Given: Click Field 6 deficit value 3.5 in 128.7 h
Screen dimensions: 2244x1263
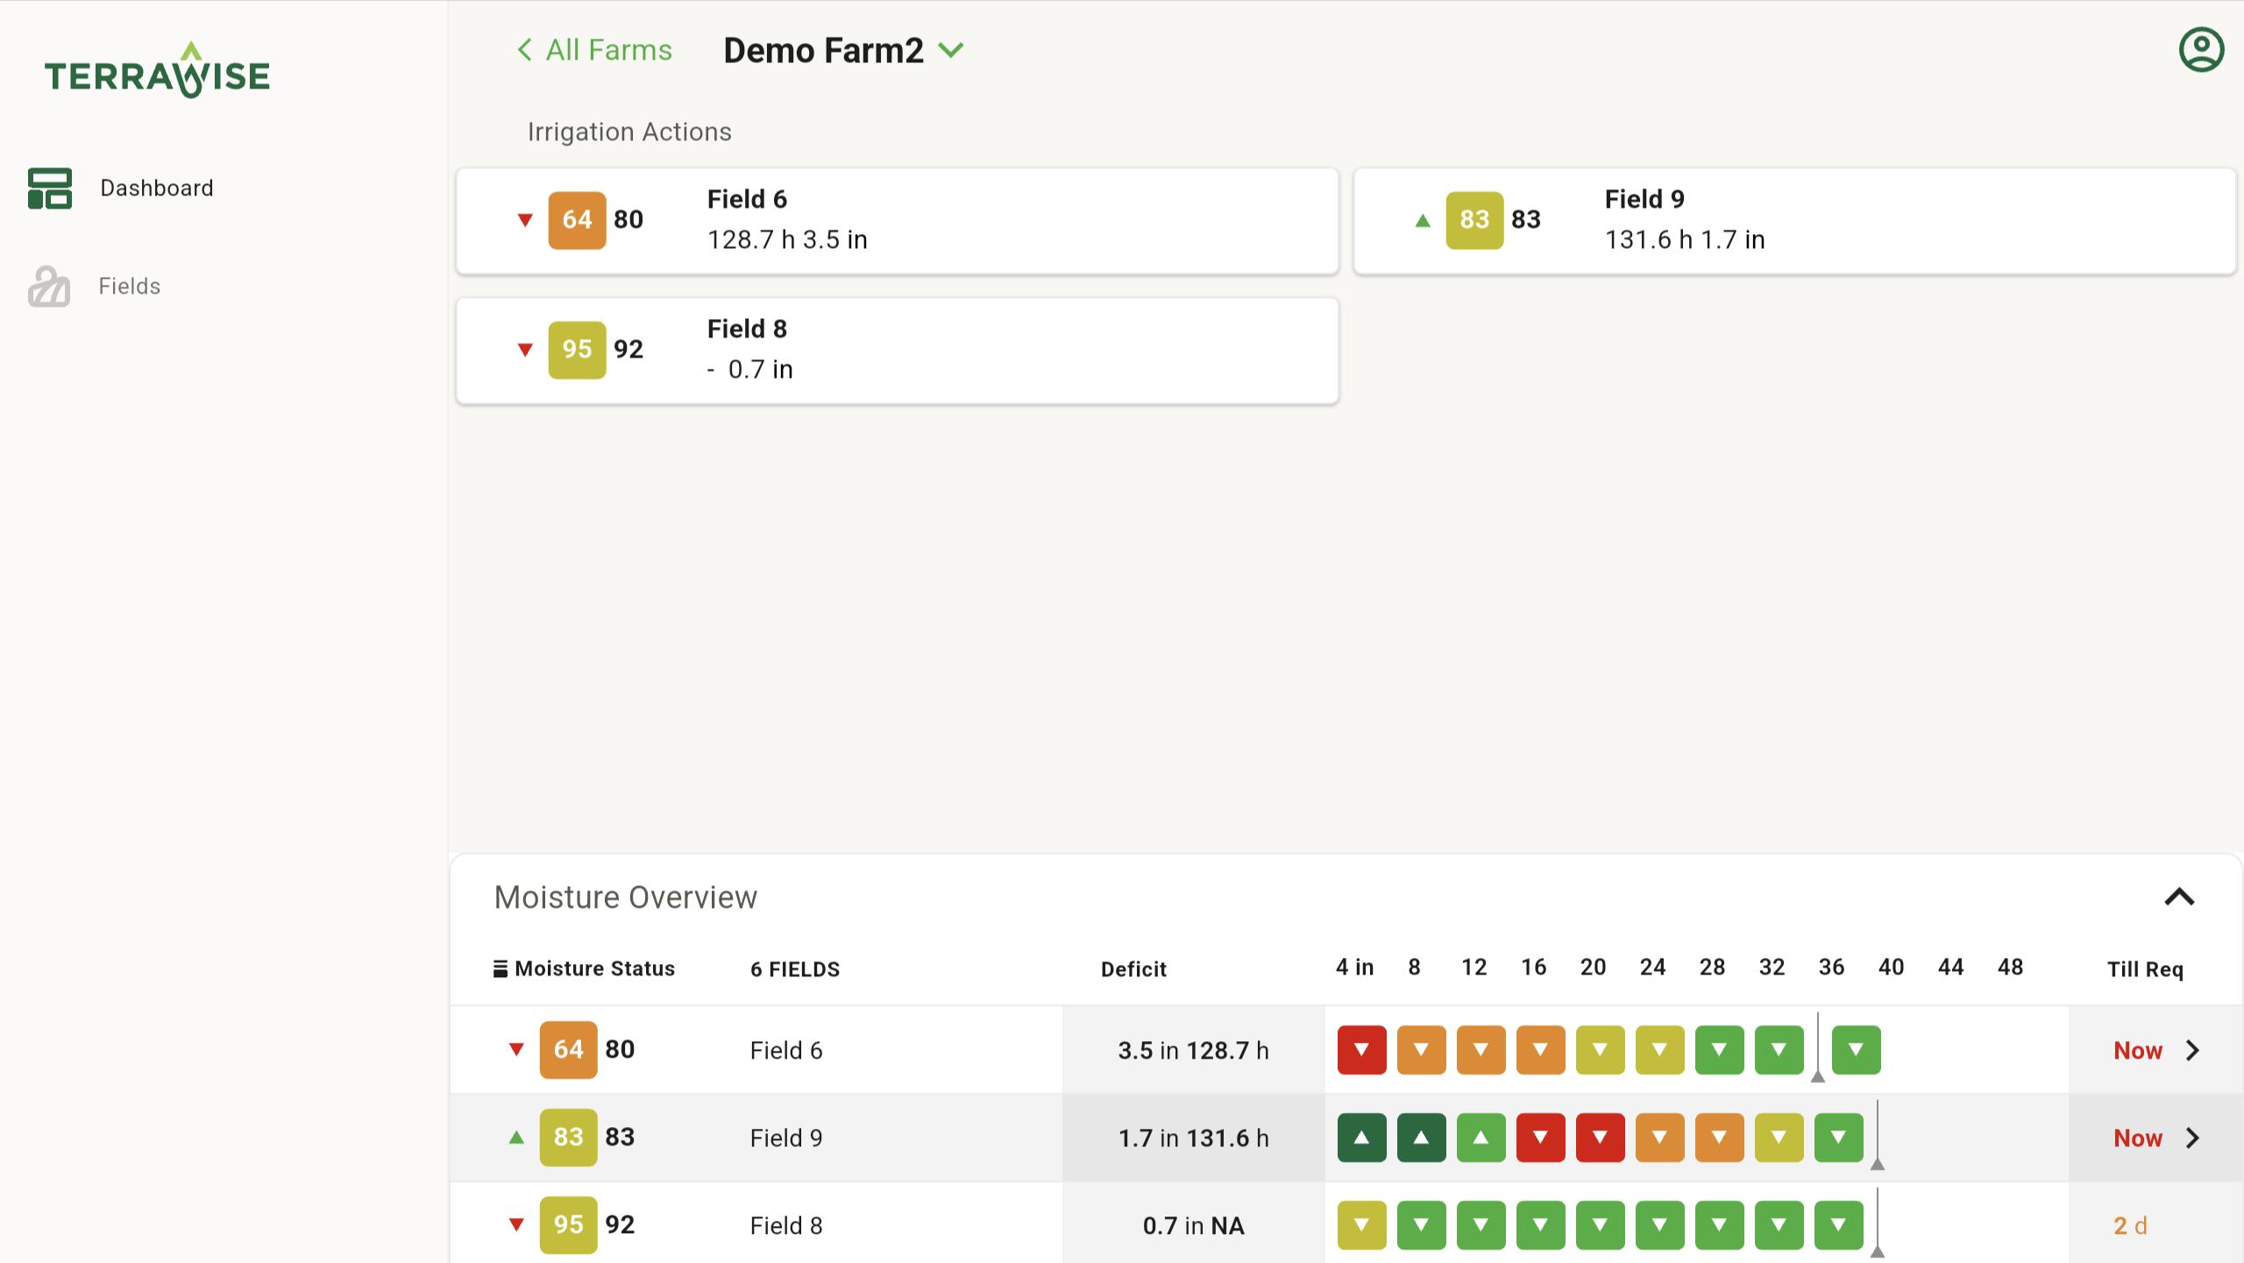Looking at the screenshot, I should pos(1193,1050).
